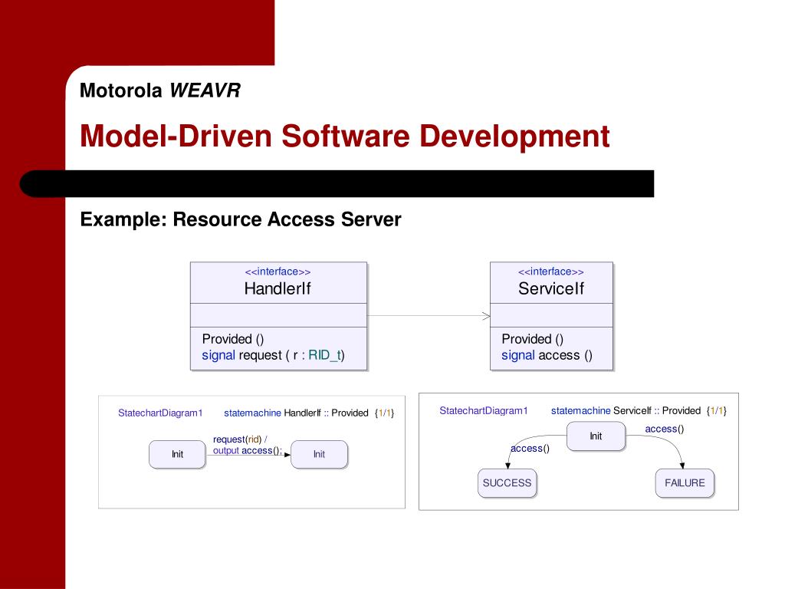Select the access() label near SUCCESS transition
This screenshot has width=785, height=589.
pos(530,448)
